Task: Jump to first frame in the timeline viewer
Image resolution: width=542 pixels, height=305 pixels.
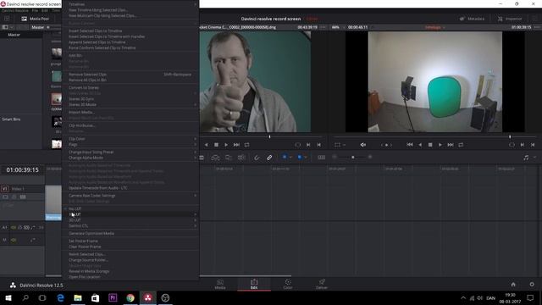Action: coord(410,145)
